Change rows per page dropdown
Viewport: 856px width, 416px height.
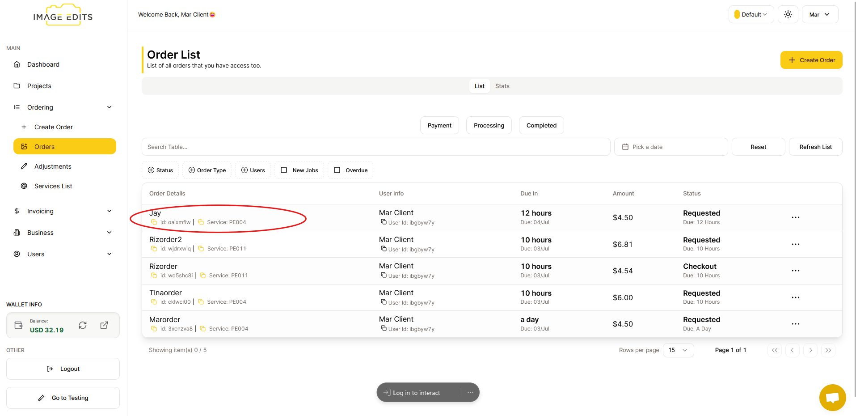click(x=678, y=350)
